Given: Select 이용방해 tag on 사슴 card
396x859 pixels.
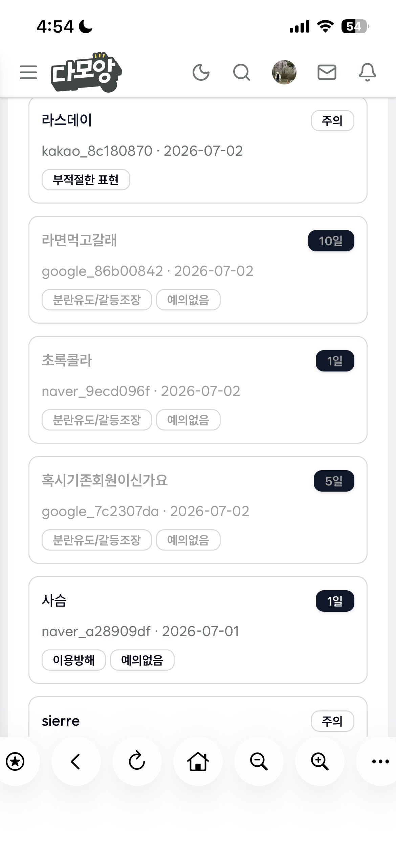Looking at the screenshot, I should (x=74, y=660).
